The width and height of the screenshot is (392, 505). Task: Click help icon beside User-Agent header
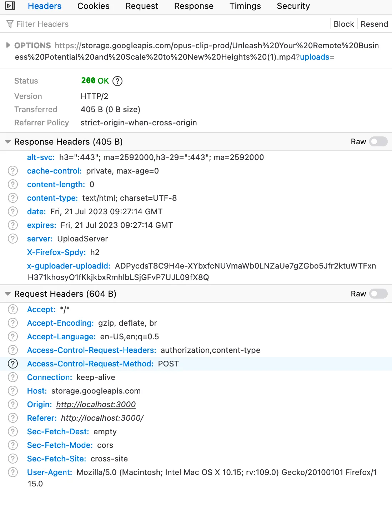coord(13,472)
